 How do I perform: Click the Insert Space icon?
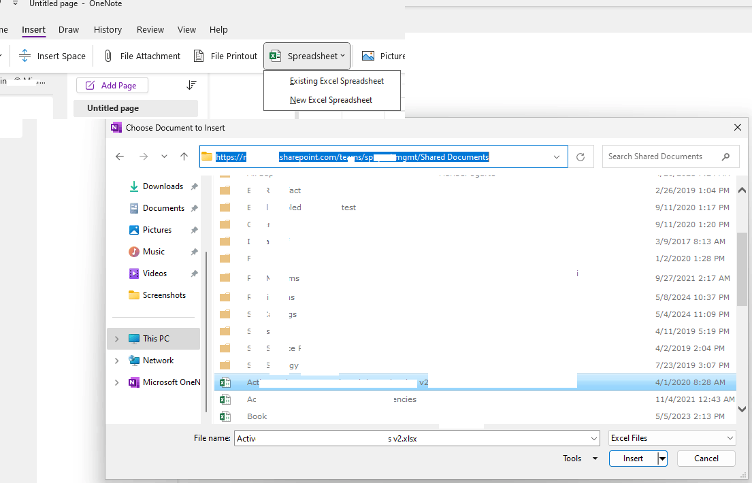pos(24,56)
